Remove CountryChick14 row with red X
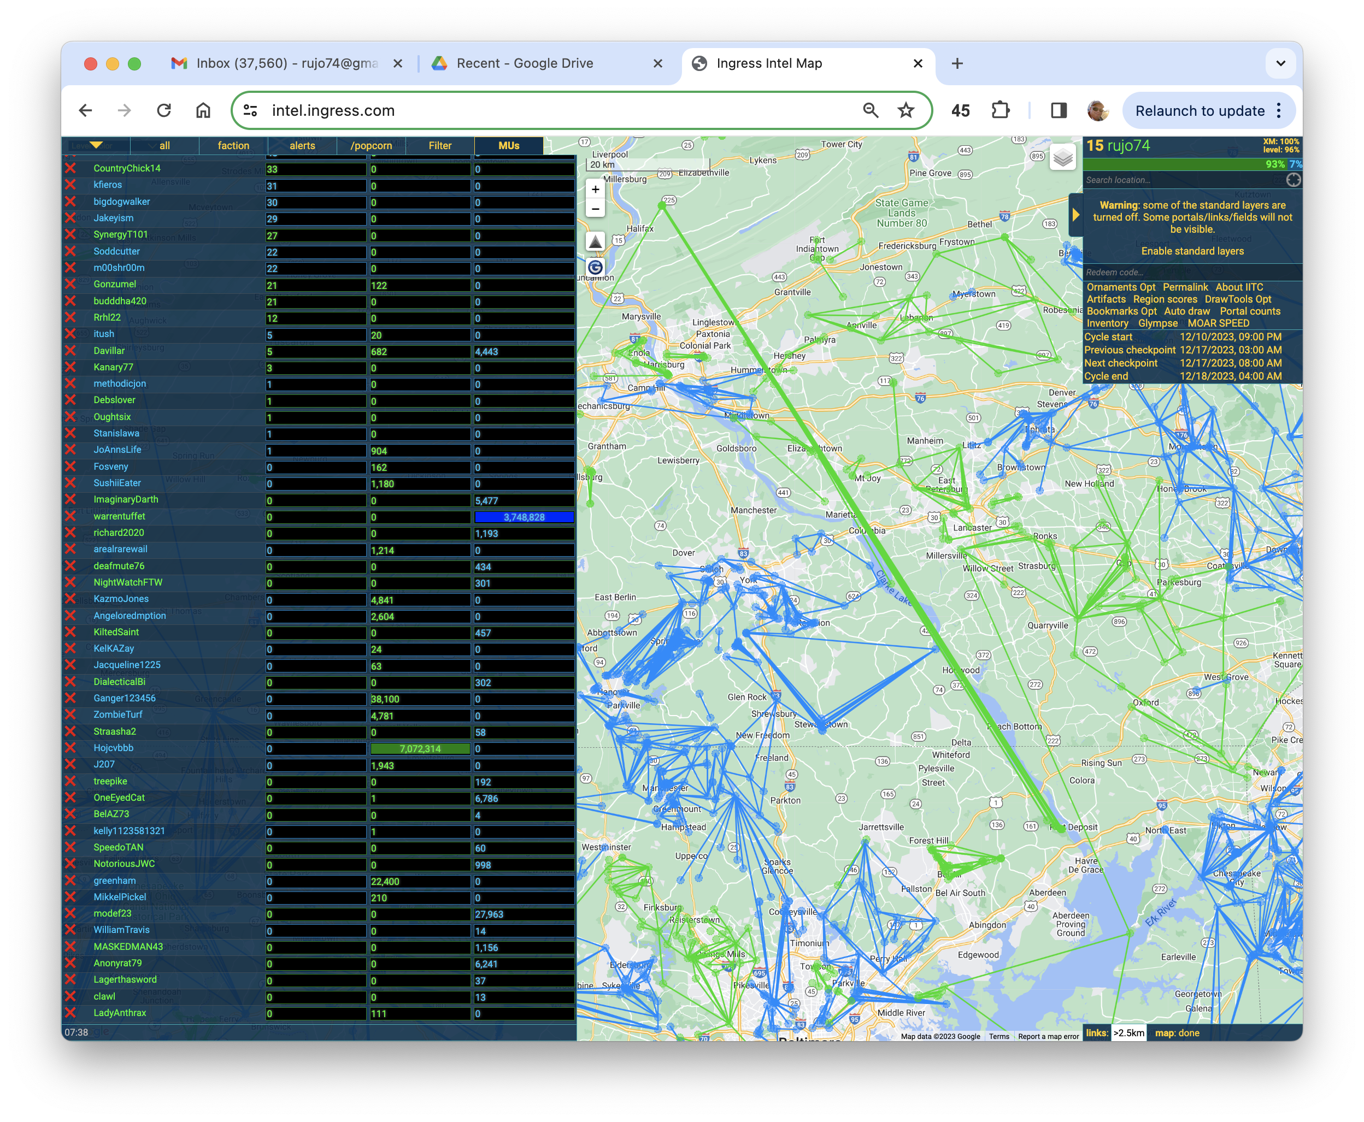Viewport: 1364px width, 1122px height. pos(70,168)
